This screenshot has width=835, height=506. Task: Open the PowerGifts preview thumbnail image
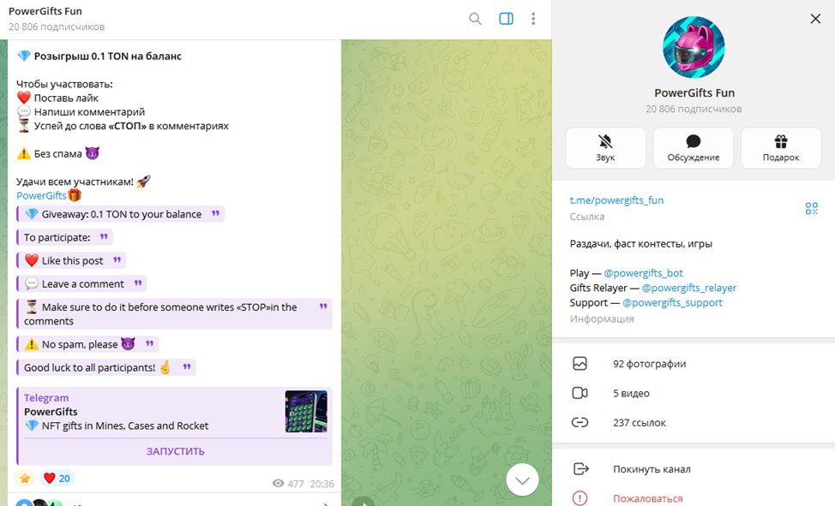(306, 411)
